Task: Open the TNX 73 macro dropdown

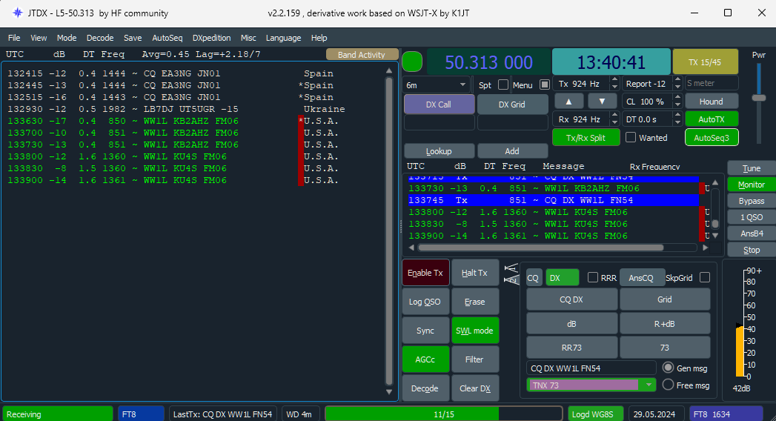Action: tap(591, 385)
